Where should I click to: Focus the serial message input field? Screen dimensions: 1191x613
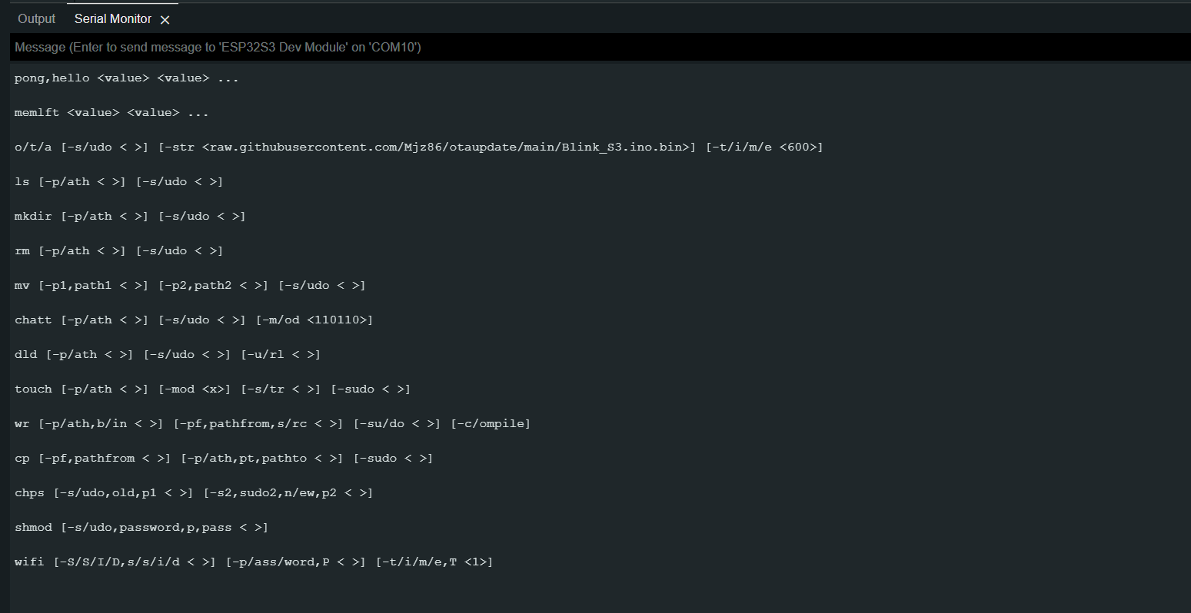600,47
